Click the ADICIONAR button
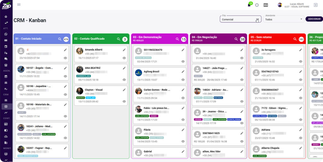The image size is (323, 162). (314, 19)
